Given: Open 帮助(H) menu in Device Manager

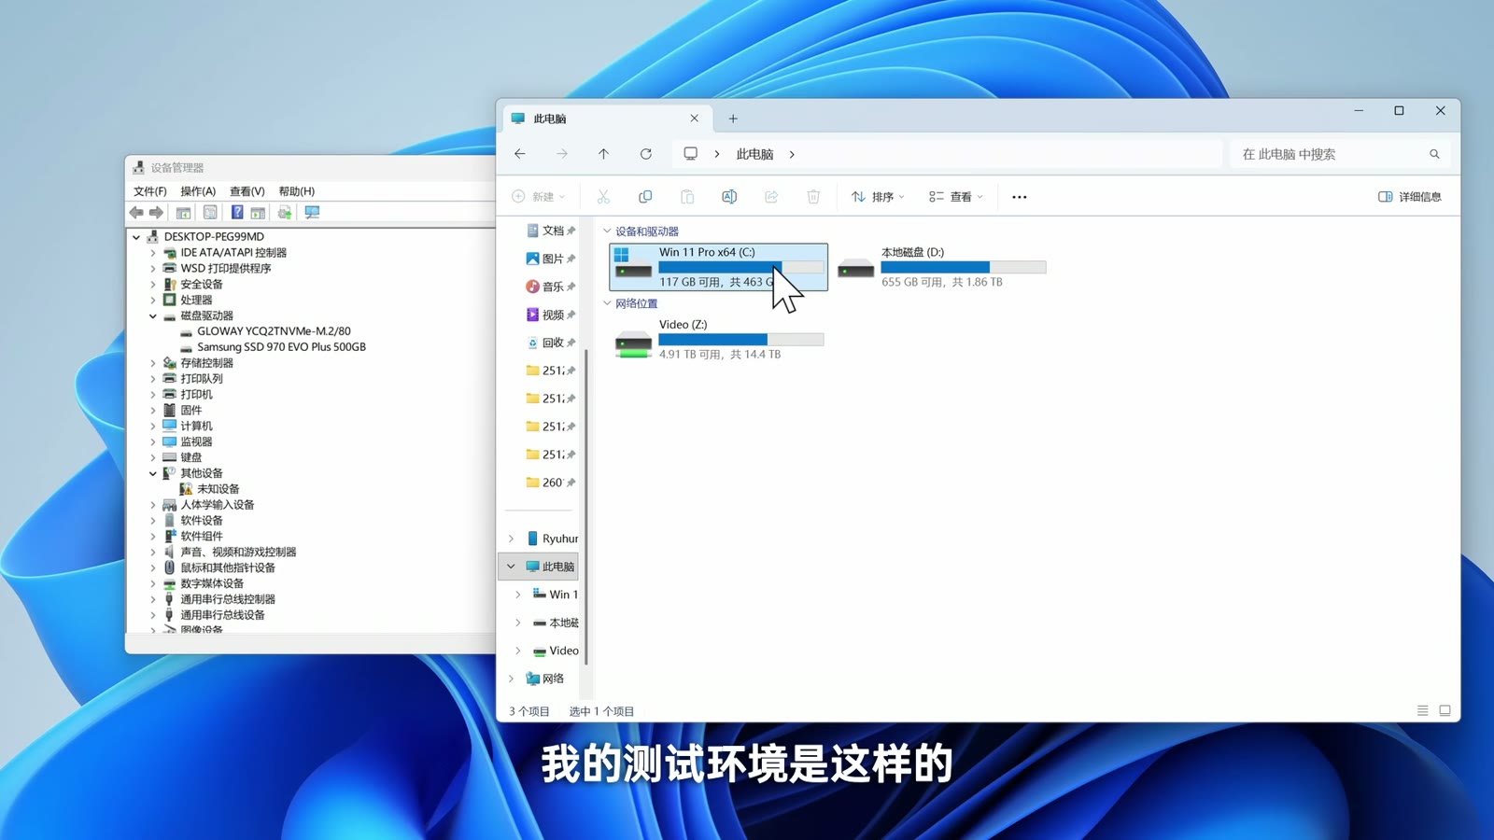Looking at the screenshot, I should coord(297,191).
